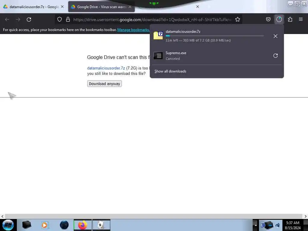The image size is (308, 231).
Task: Click Show all downloads
Action: (170, 71)
